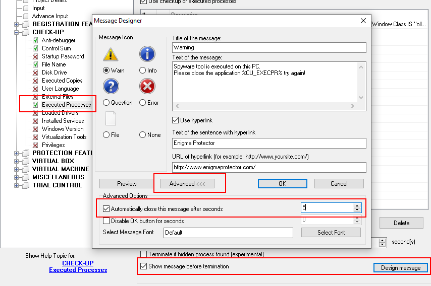Click the blank File page icon

(x=111, y=118)
